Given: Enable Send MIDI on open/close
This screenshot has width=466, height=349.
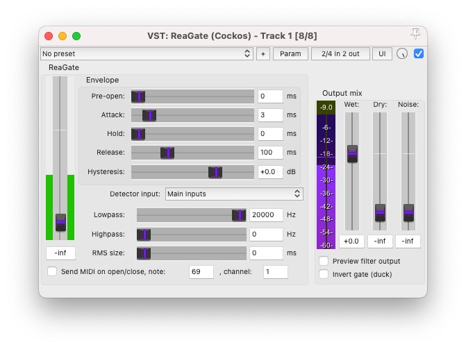Looking at the screenshot, I should point(52,271).
